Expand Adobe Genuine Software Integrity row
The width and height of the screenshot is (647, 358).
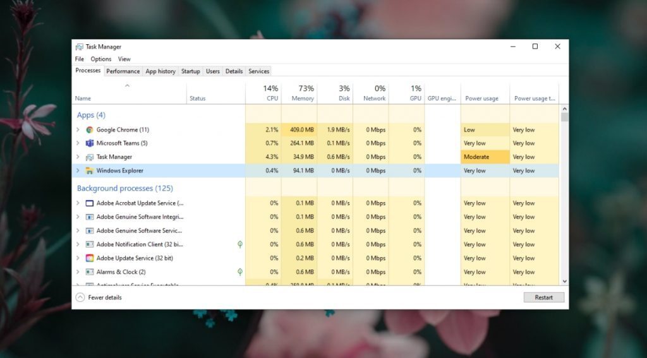click(x=78, y=217)
